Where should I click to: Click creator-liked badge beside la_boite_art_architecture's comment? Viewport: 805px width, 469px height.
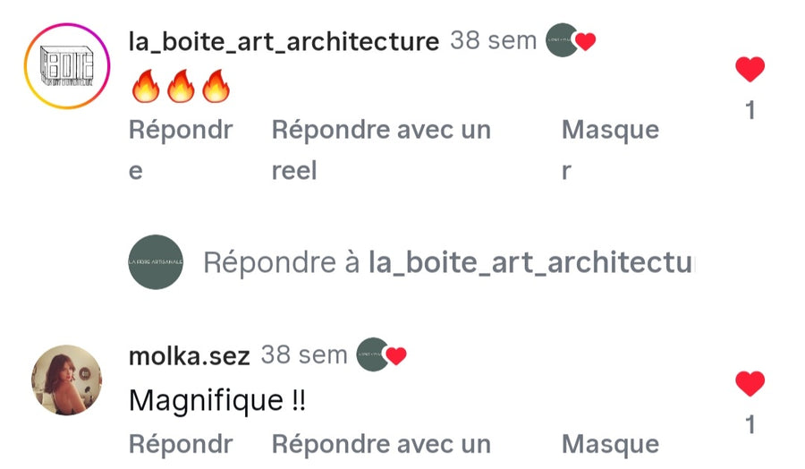coord(570,40)
